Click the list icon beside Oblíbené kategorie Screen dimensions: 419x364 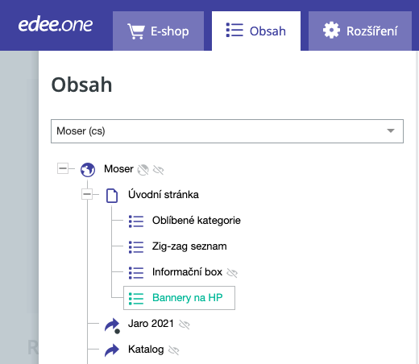[x=136, y=221]
